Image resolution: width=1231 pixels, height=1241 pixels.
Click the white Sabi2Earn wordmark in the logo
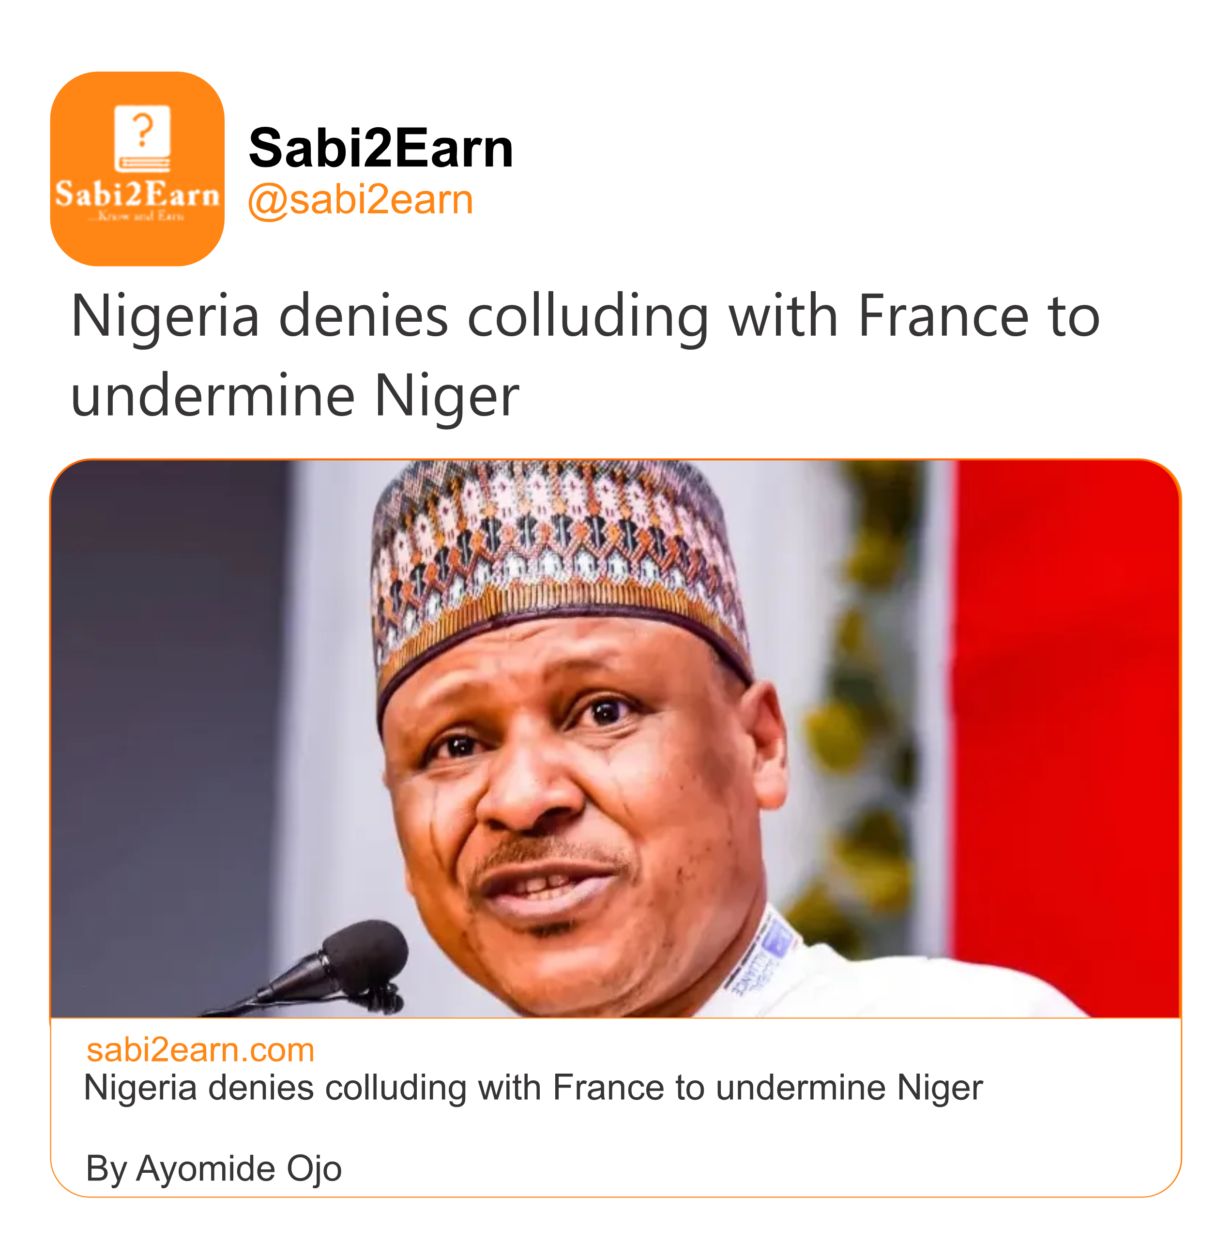coord(137,194)
